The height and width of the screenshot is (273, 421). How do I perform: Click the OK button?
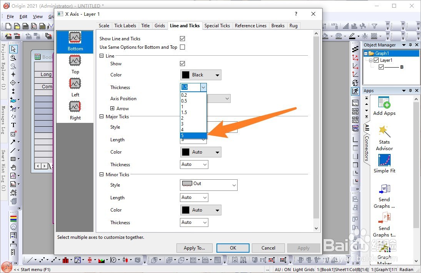(233, 248)
